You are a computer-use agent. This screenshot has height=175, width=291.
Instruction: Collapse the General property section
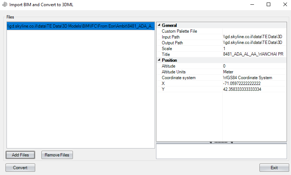pos(159,25)
